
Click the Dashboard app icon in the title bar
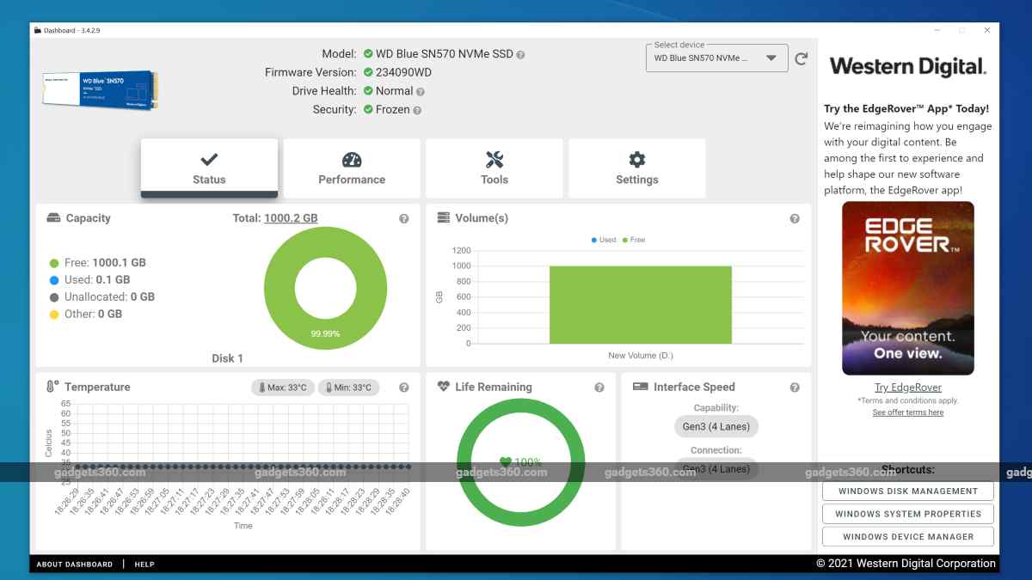(37, 31)
